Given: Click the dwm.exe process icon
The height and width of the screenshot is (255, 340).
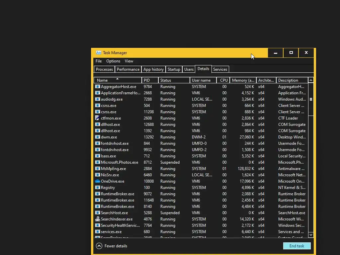Looking at the screenshot, I should tap(98, 137).
